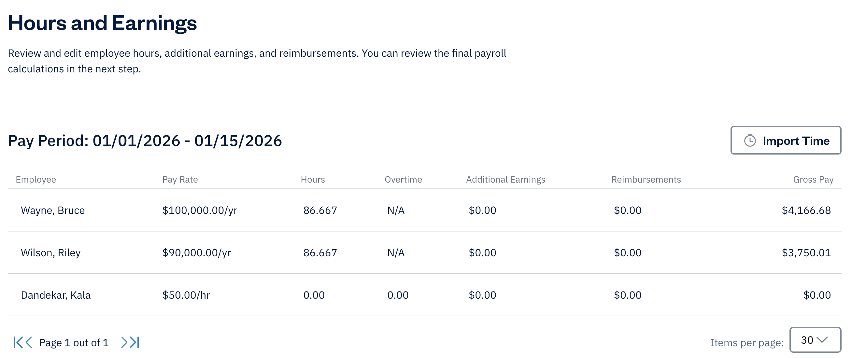Click the Overtime column header

(403, 179)
